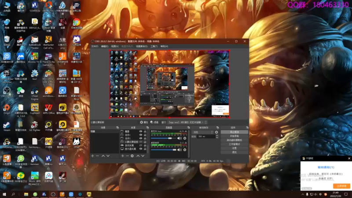Screen dimensions: 352x198
Task: Open Steam desktop shortcut
Action: 7,126
